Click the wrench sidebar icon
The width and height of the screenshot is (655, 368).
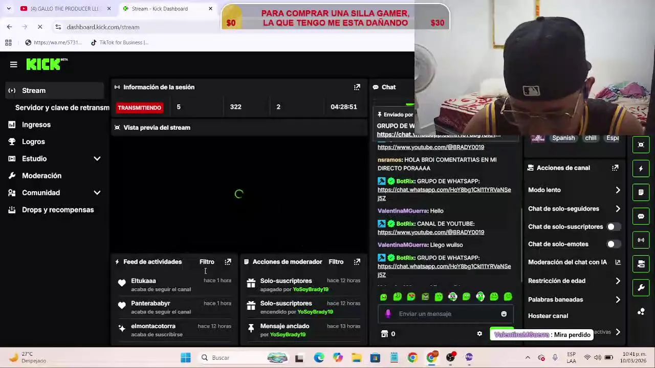[x=641, y=288]
